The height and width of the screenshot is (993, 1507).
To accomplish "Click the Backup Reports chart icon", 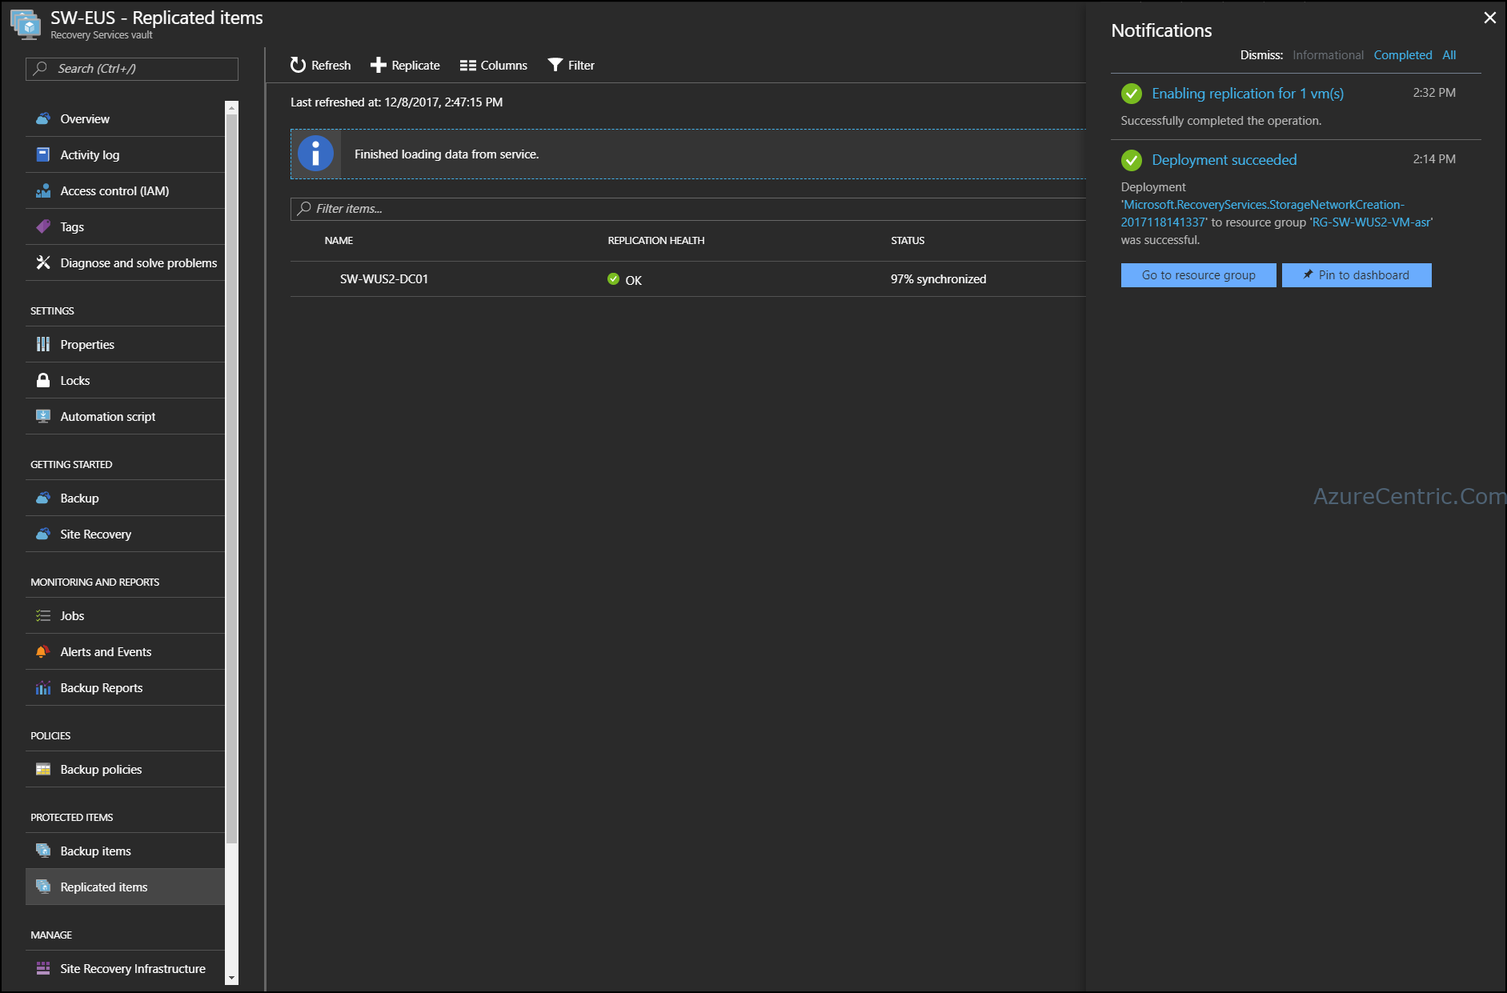I will [43, 687].
